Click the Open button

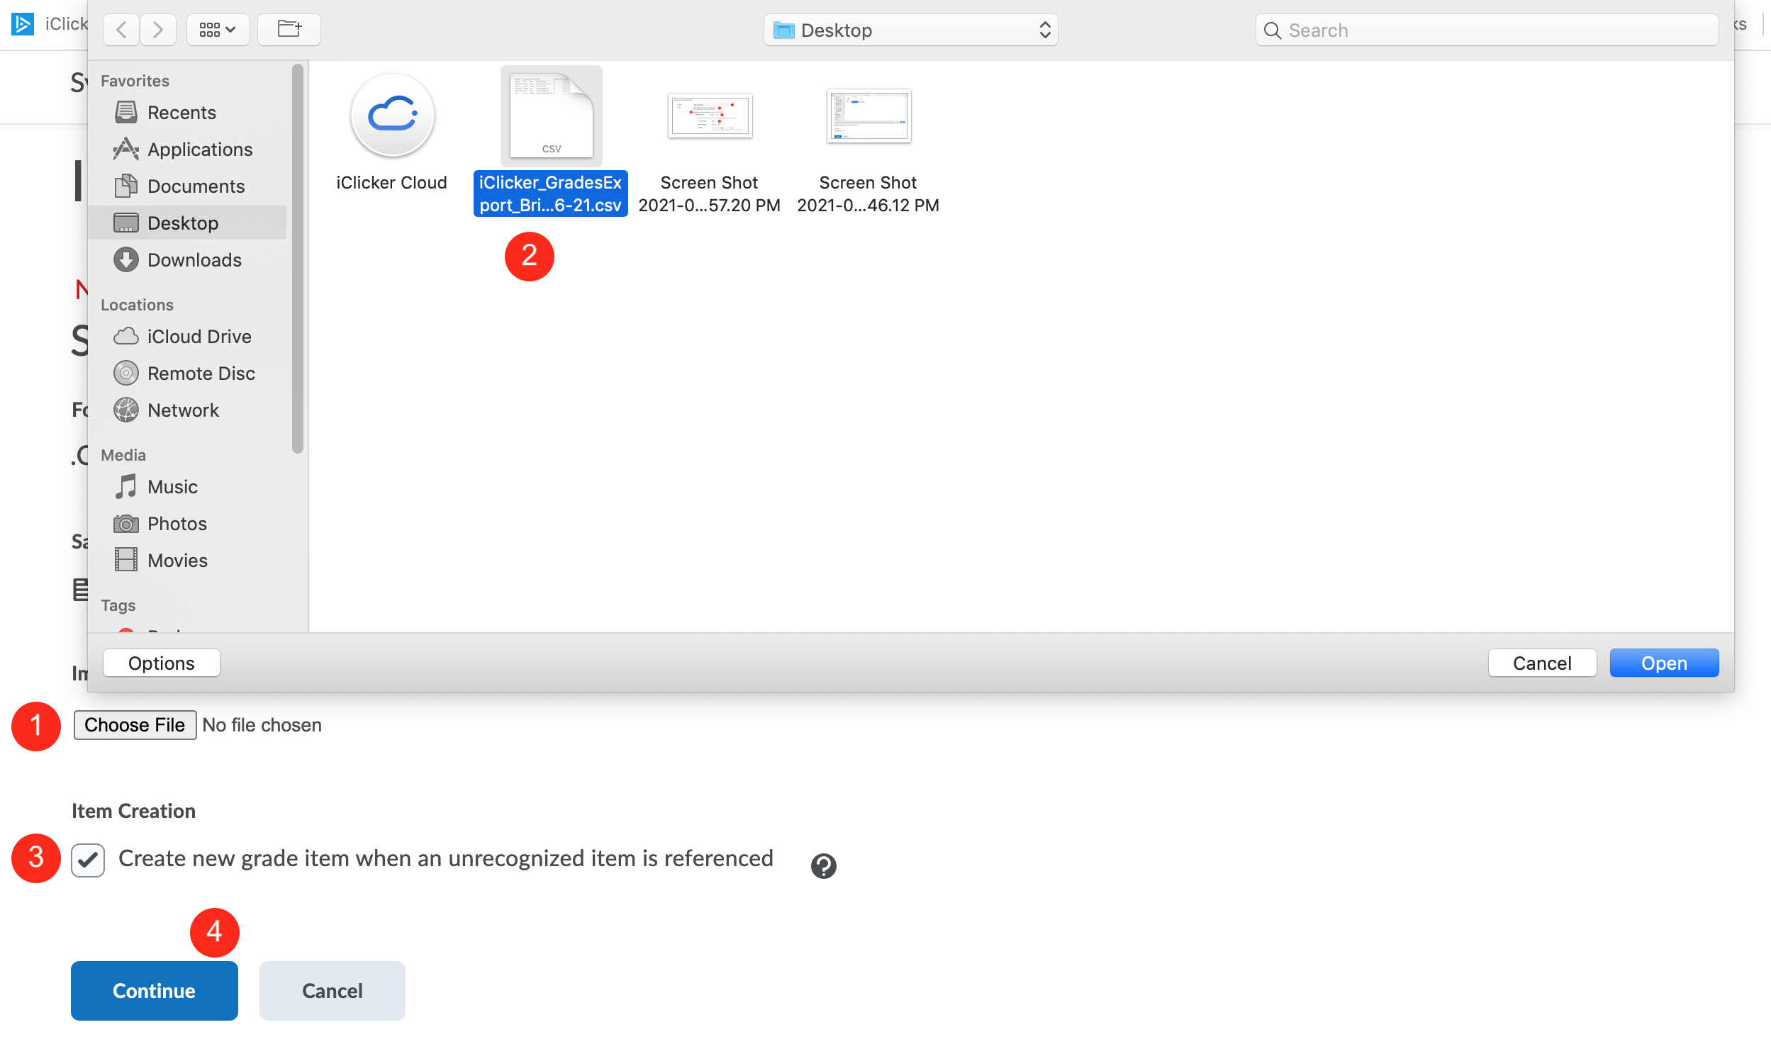[x=1664, y=663]
